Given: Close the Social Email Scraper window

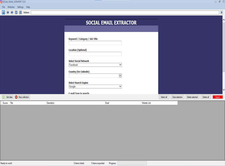Looking at the screenshot, I should (x=223, y=2).
